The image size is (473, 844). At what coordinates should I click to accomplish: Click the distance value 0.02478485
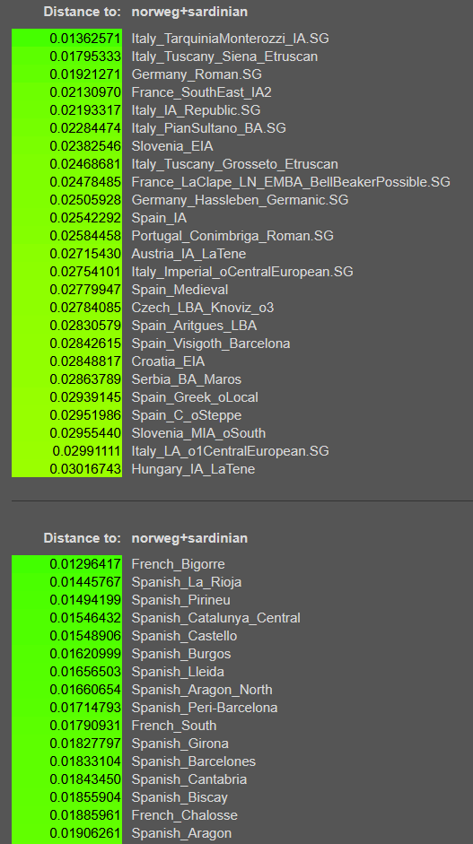[85, 182]
